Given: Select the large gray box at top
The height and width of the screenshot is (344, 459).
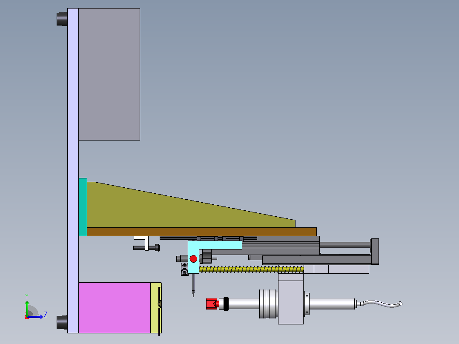Looking at the screenshot, I should tap(109, 75).
